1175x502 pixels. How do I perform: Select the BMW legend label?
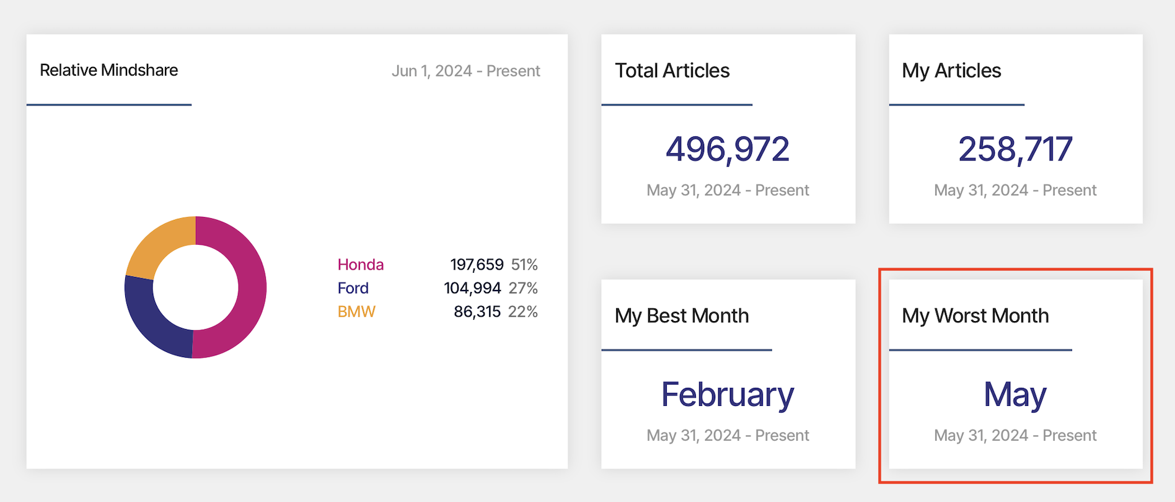point(356,312)
